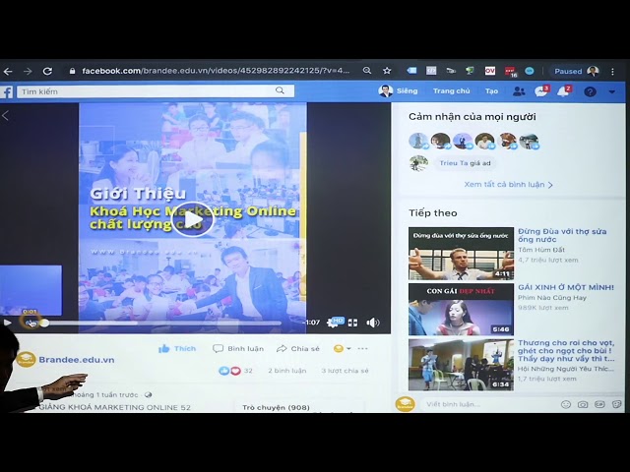This screenshot has height=472, width=630.
Task: Open the Trò chuyện (908) chat tab
Action: click(276, 407)
